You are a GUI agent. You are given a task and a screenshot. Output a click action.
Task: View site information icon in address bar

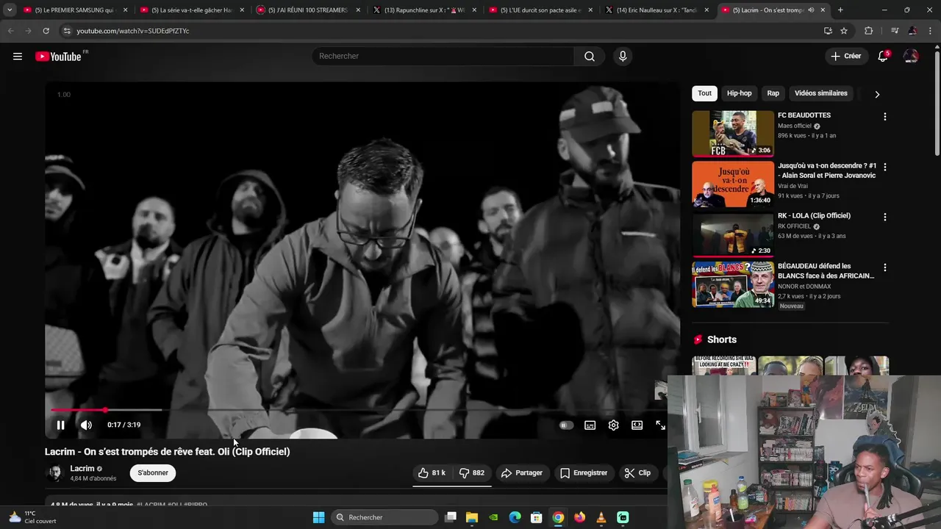click(67, 31)
